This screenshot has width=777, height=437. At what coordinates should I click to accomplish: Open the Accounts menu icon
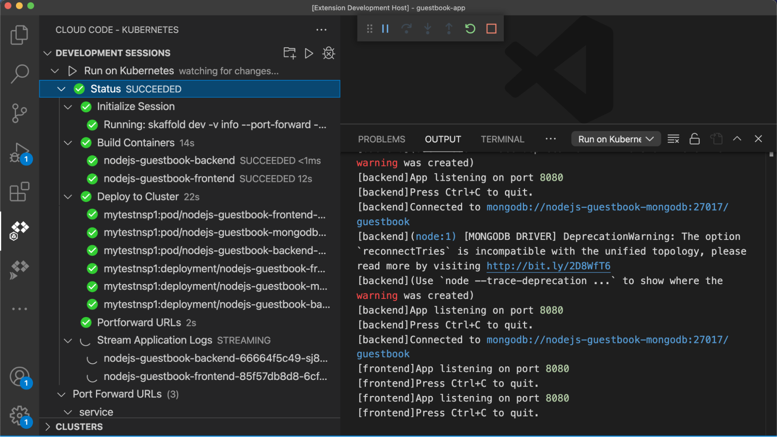pyautogui.click(x=19, y=377)
